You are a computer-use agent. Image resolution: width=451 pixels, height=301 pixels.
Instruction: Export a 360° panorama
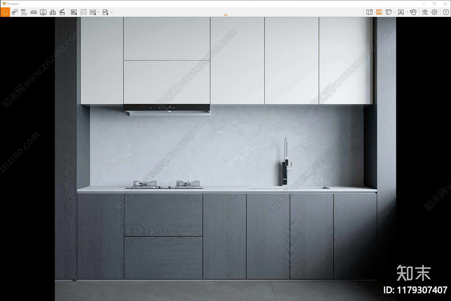(x=93, y=12)
